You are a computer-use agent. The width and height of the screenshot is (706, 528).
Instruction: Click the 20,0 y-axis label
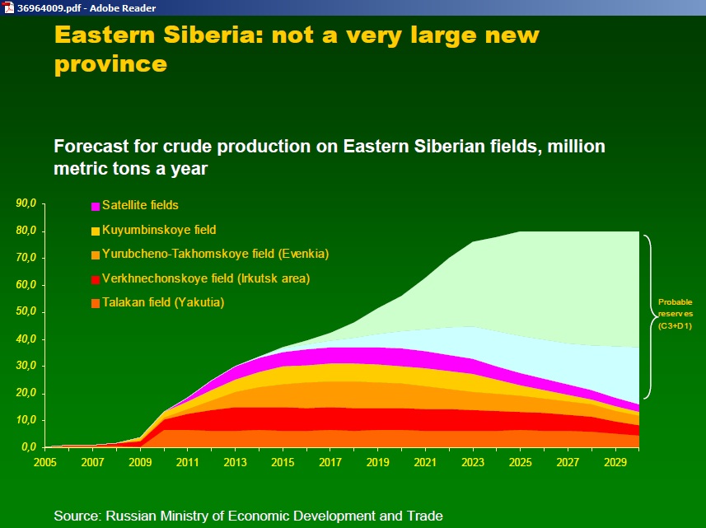click(x=26, y=393)
